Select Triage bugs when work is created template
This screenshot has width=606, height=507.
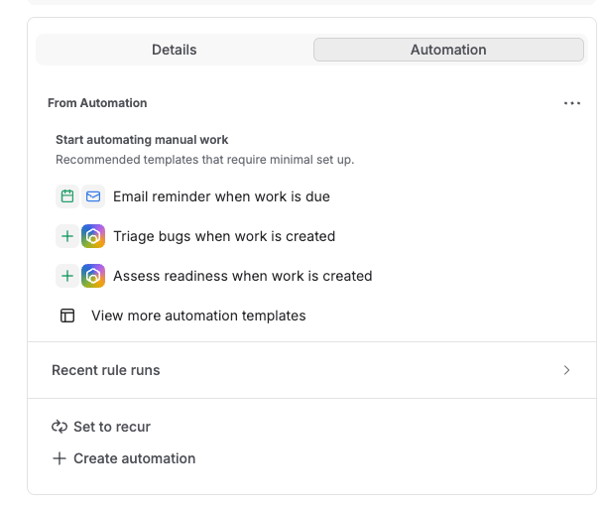[x=224, y=236]
